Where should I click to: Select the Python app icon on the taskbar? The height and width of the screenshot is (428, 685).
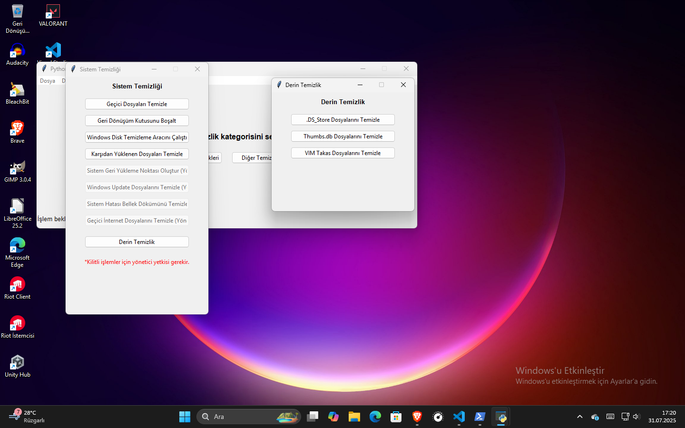point(501,417)
